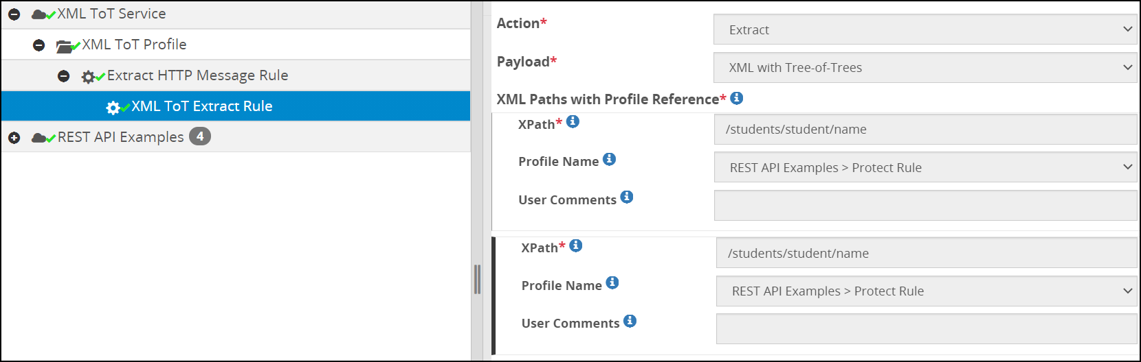Click info icon beside second Profile Name label
1141x362 pixels.
612,282
